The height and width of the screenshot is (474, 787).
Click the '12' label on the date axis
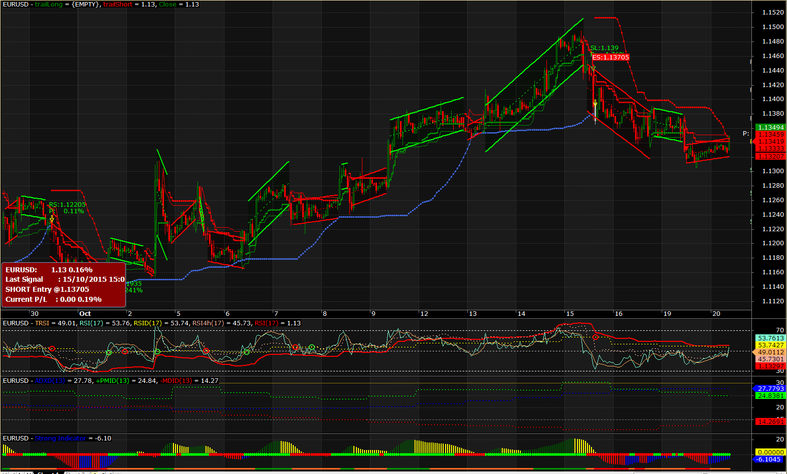tap(424, 314)
